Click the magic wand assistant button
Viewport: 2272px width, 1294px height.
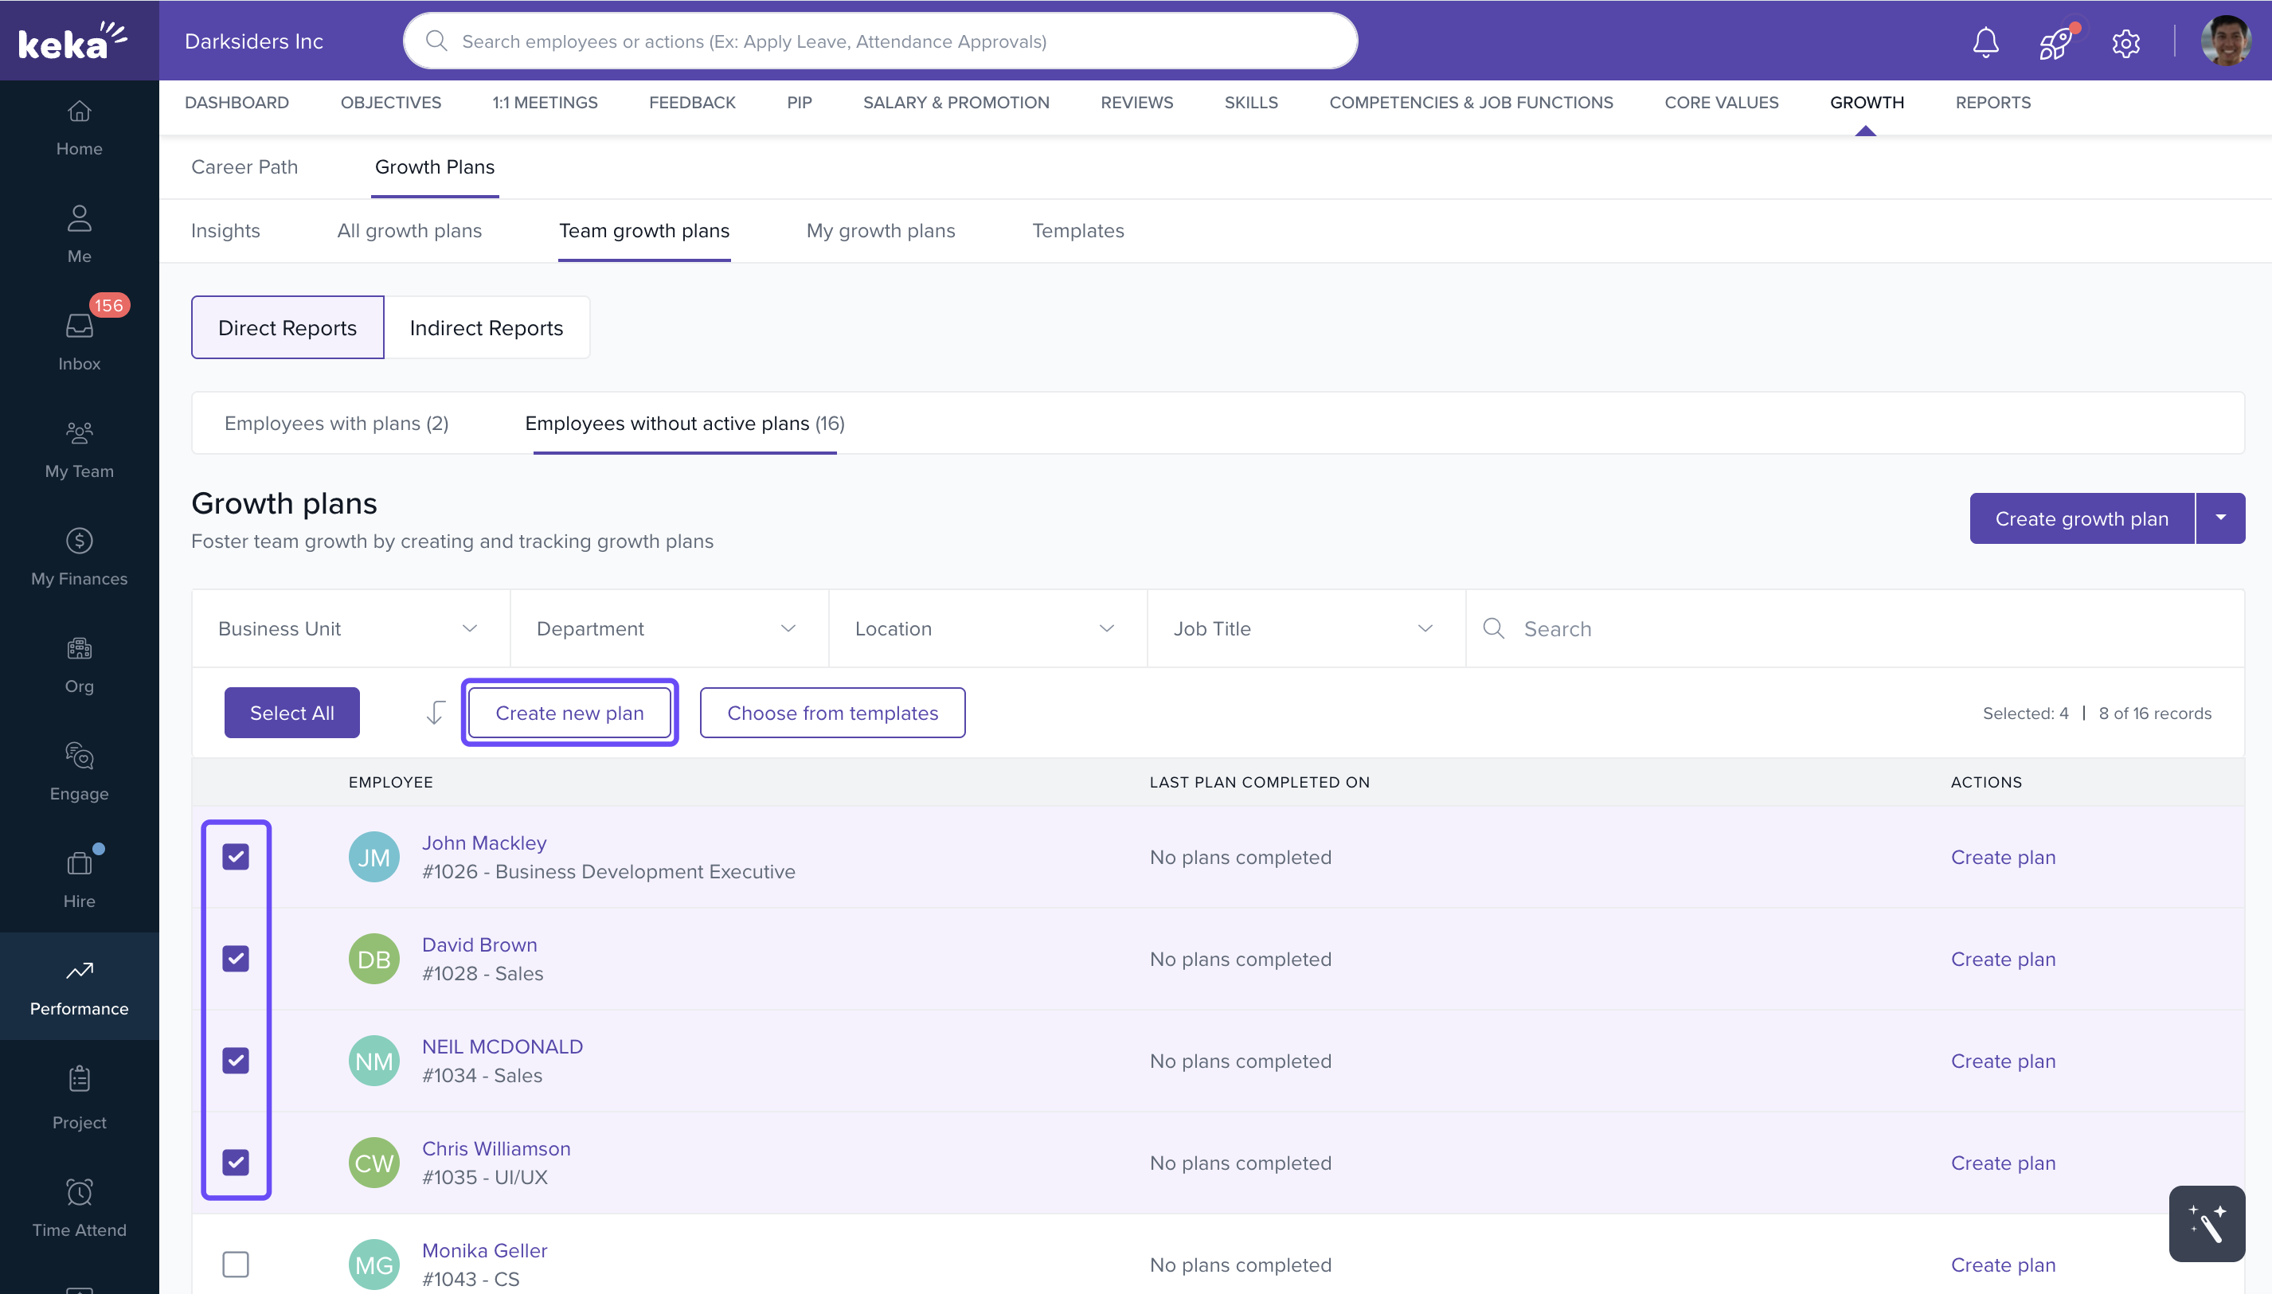point(2206,1223)
